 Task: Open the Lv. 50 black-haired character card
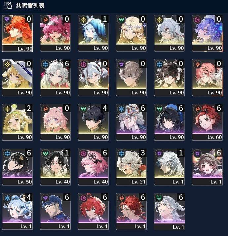tap(17, 167)
